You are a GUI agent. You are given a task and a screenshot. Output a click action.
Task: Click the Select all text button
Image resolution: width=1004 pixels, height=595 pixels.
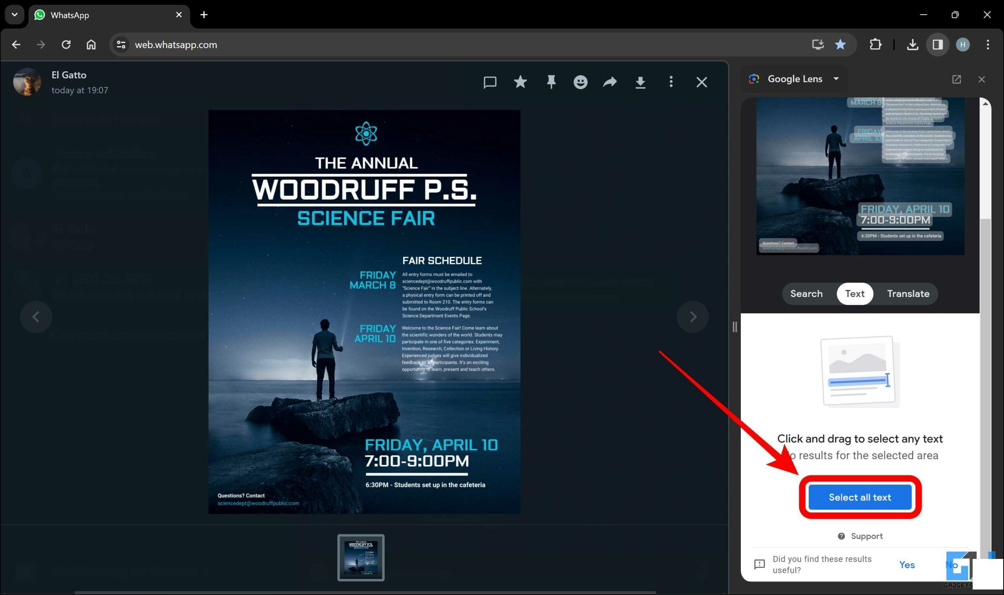[x=860, y=497]
